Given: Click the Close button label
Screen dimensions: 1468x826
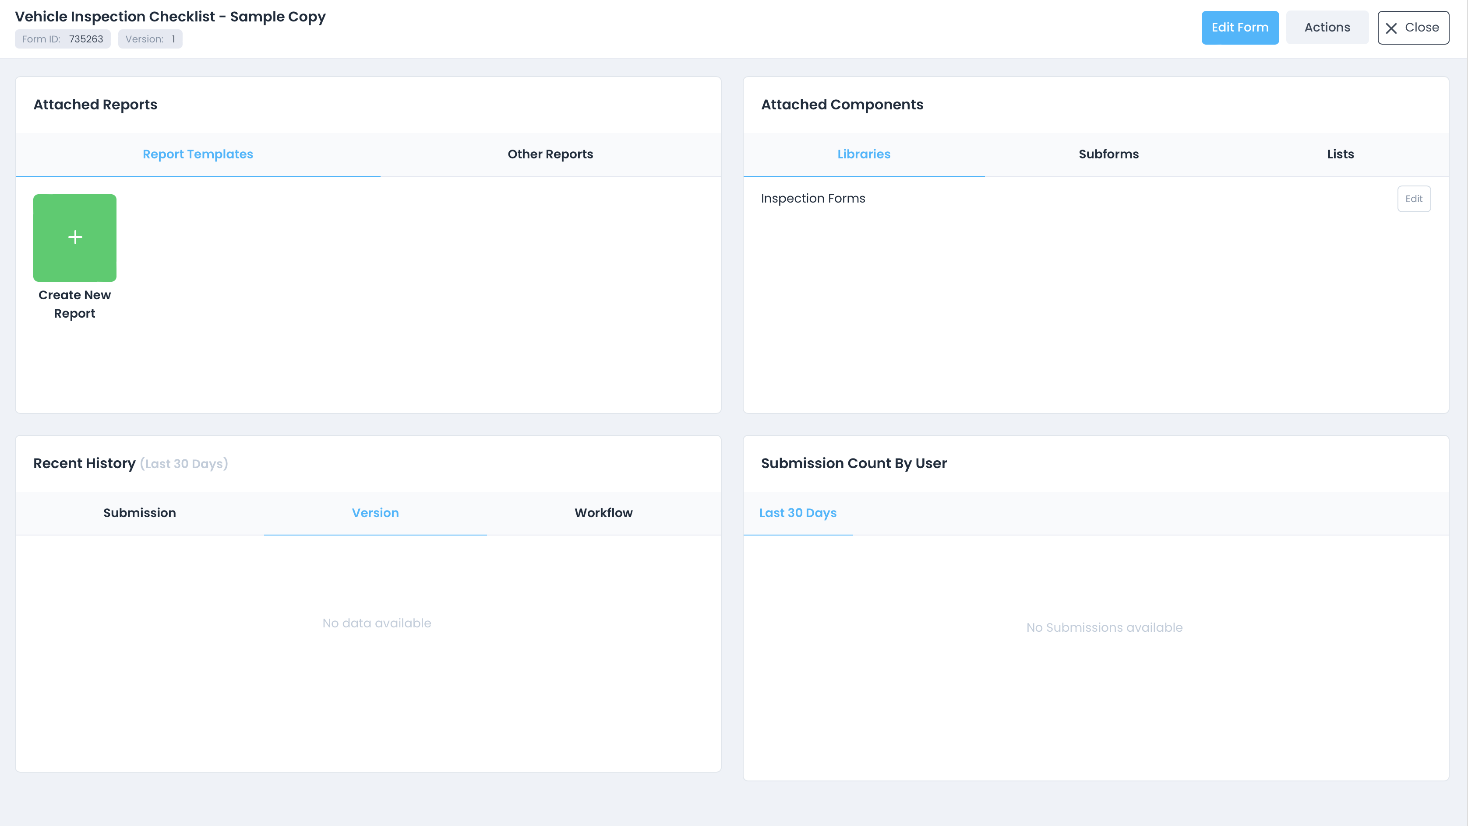Looking at the screenshot, I should click(x=1421, y=27).
